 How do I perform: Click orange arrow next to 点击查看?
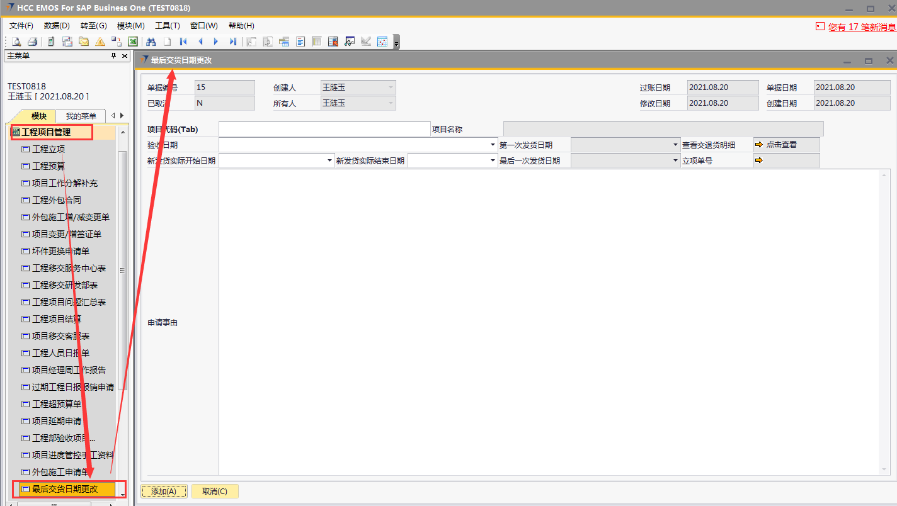pyautogui.click(x=758, y=145)
